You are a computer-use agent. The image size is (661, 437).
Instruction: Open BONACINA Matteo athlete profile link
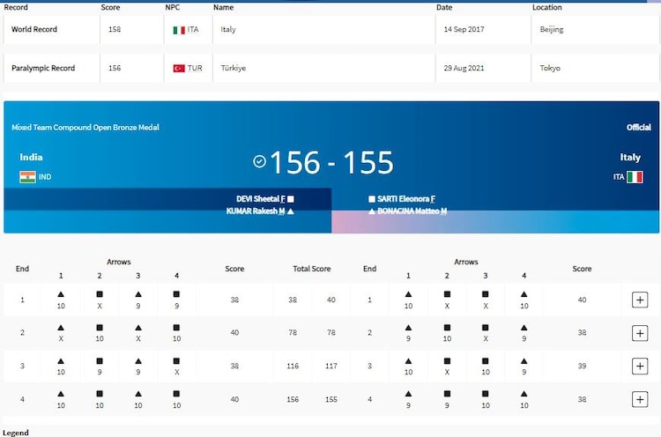(410, 211)
